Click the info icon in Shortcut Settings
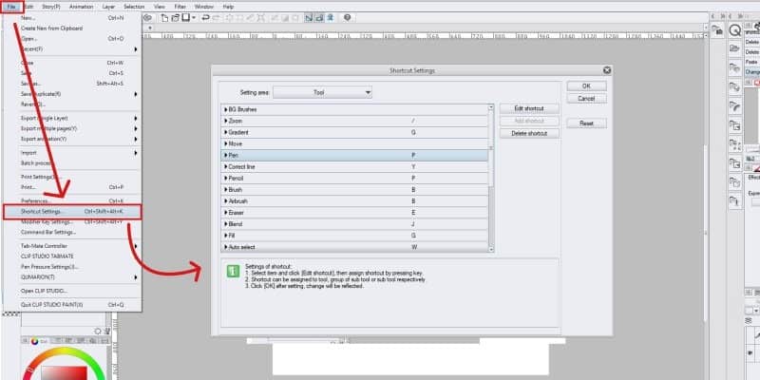Image resolution: width=760 pixels, height=380 pixels. 233,272
